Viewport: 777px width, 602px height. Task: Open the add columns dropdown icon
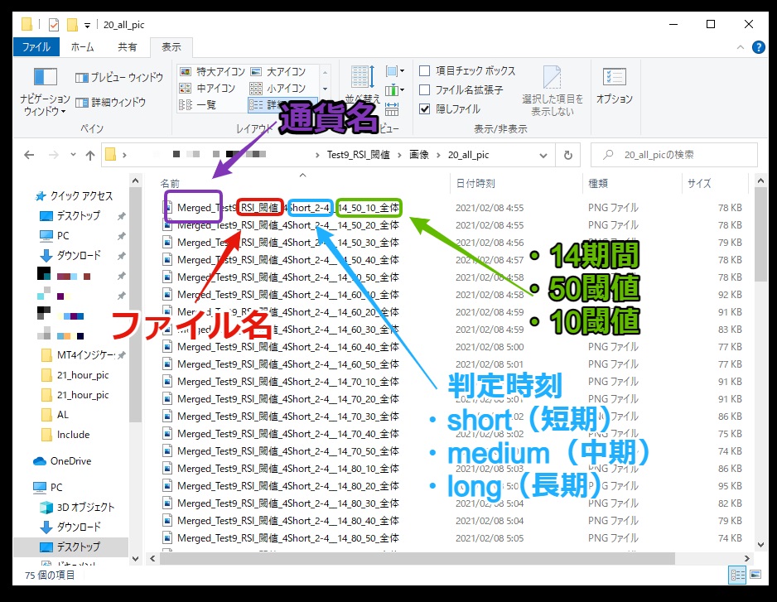click(x=395, y=90)
